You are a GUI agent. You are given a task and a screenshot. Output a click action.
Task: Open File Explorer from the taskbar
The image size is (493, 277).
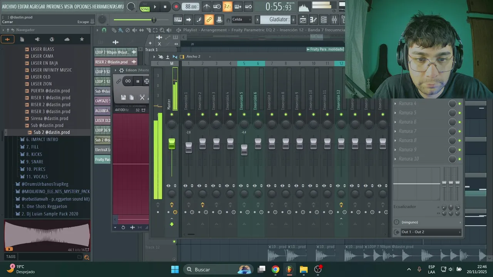pyautogui.click(x=304, y=269)
